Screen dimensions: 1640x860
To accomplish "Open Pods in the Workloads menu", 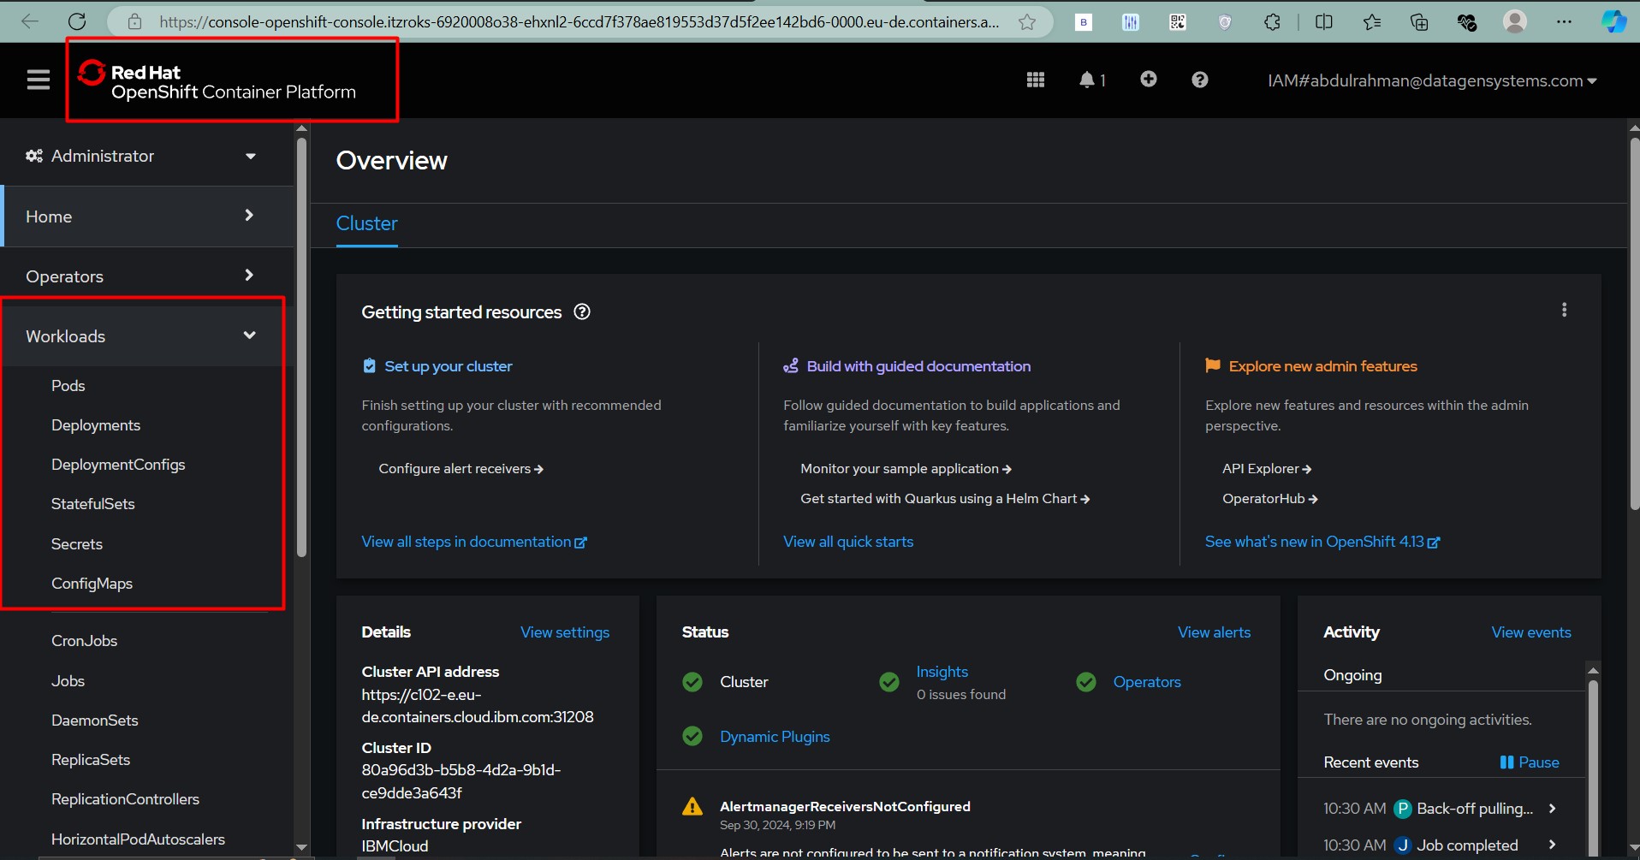I will tap(68, 386).
